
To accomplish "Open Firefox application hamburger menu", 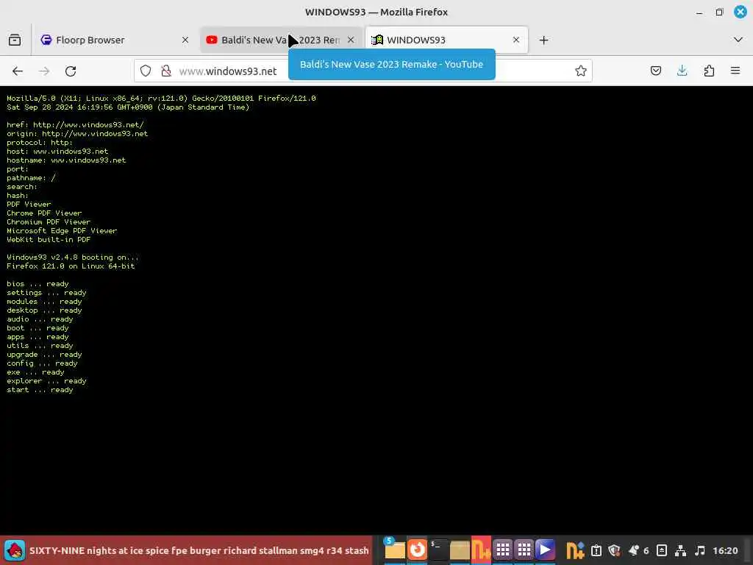I will (735, 71).
